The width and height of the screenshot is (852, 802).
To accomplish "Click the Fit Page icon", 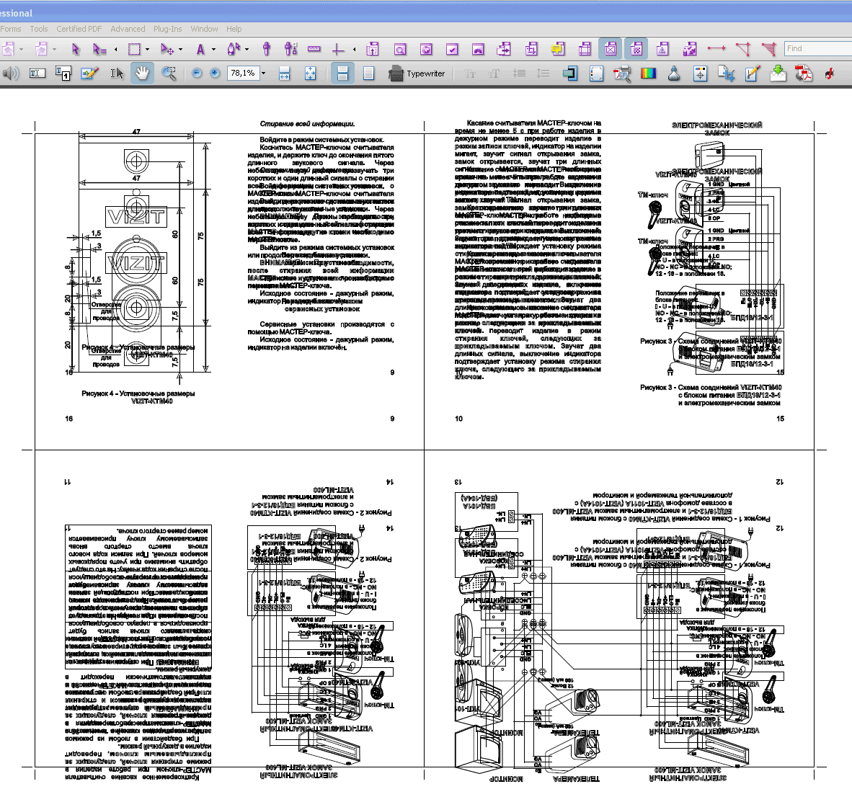I will tap(310, 73).
